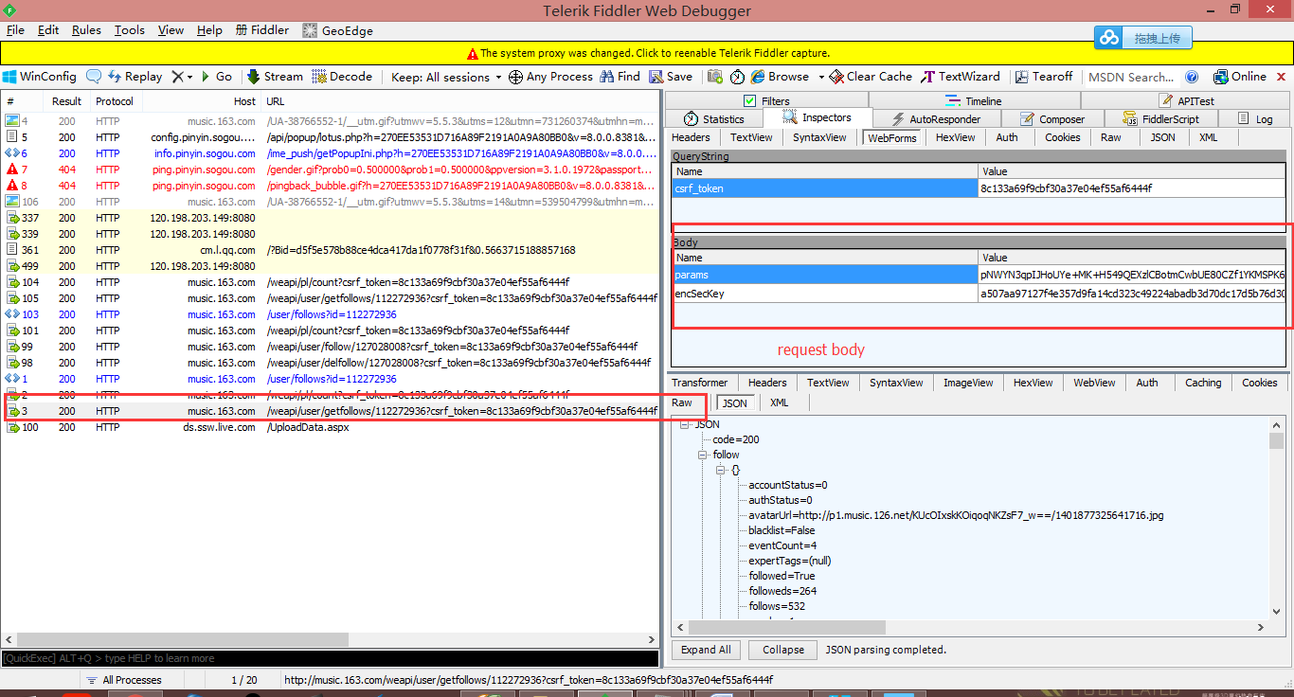This screenshot has width=1294, height=697.
Task: Save sessions using the Save button
Action: 670,77
